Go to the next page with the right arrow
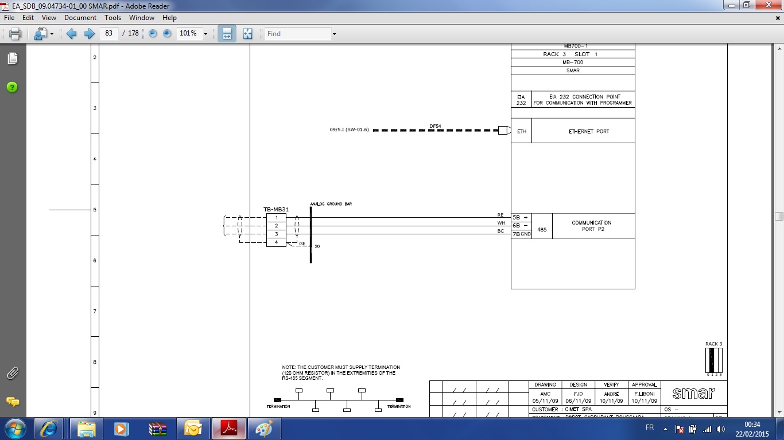784x440 pixels. click(89, 34)
